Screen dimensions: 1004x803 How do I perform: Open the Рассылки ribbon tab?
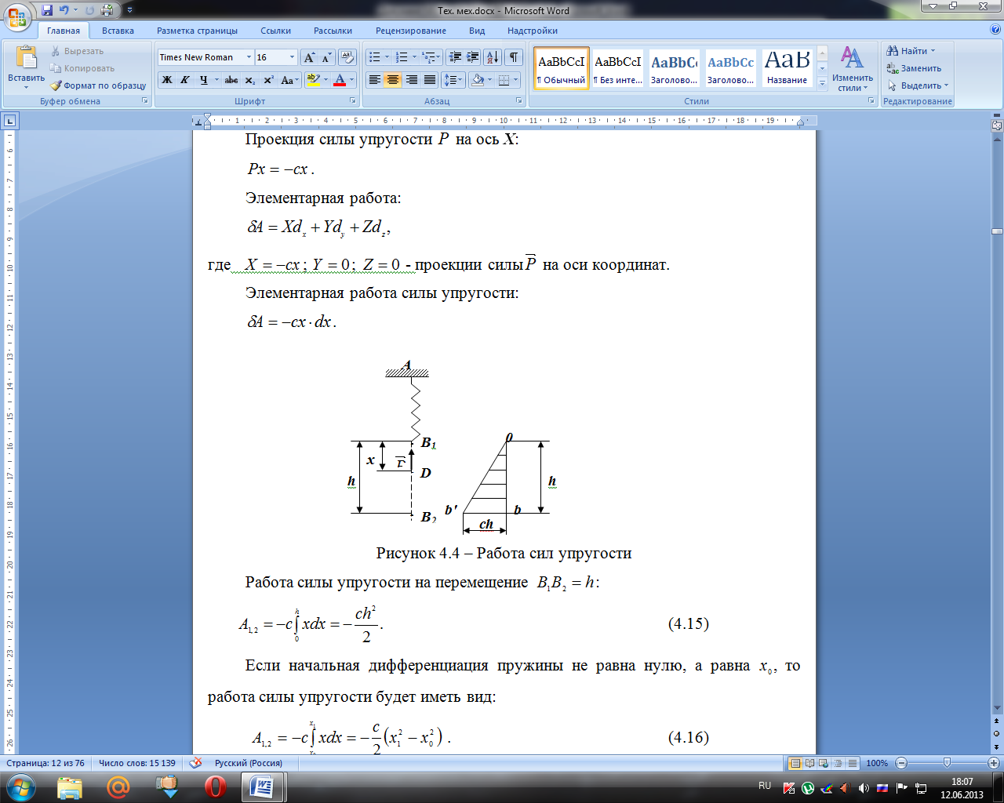(x=333, y=31)
